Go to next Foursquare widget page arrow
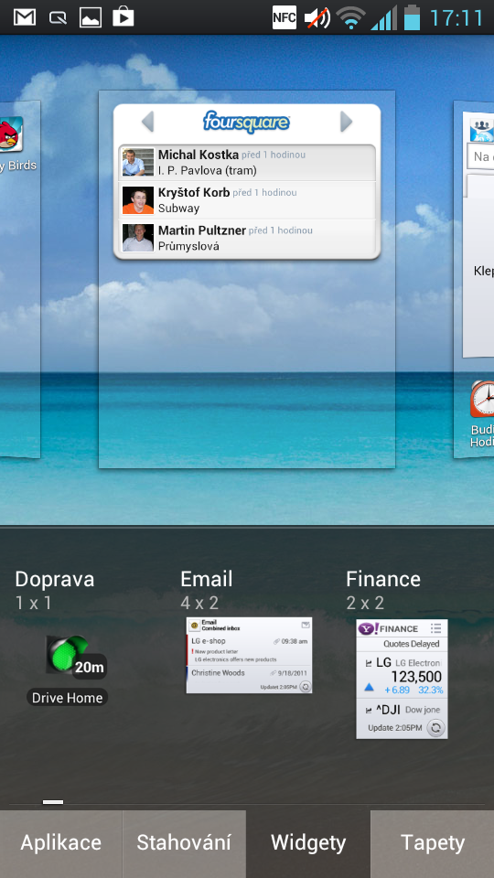 (x=346, y=122)
